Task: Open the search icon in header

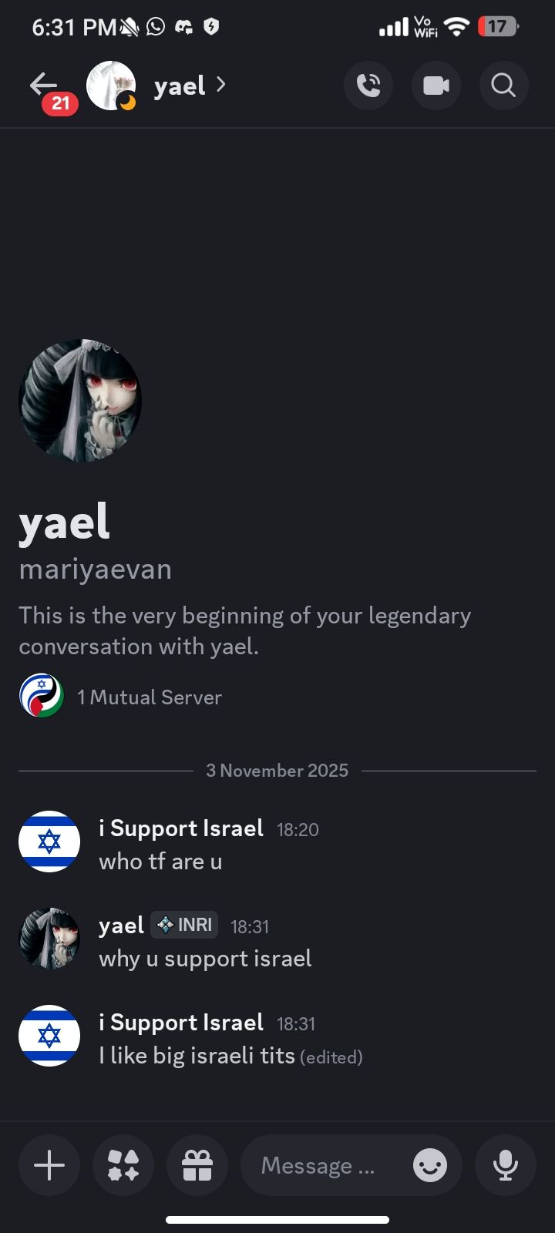Action: [503, 85]
